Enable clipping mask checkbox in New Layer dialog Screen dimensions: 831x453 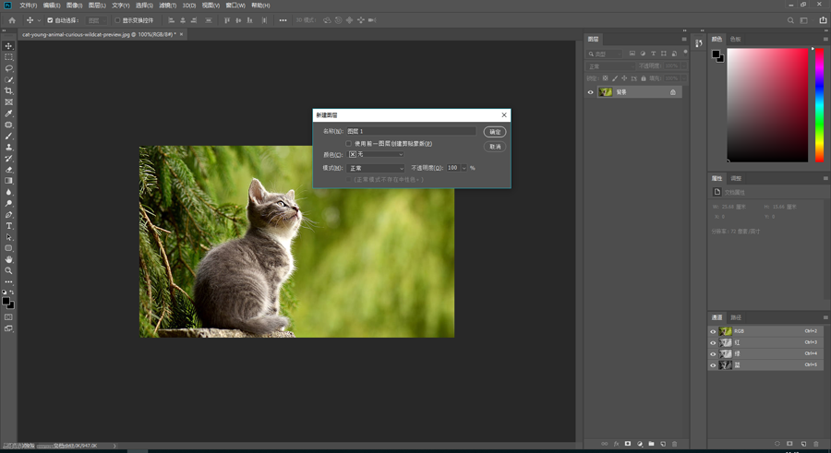tap(349, 144)
